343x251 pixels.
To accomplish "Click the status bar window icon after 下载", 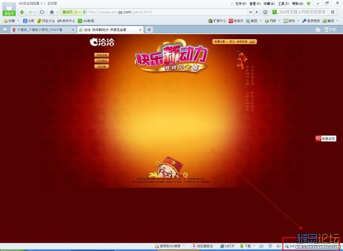I will tap(261, 246).
